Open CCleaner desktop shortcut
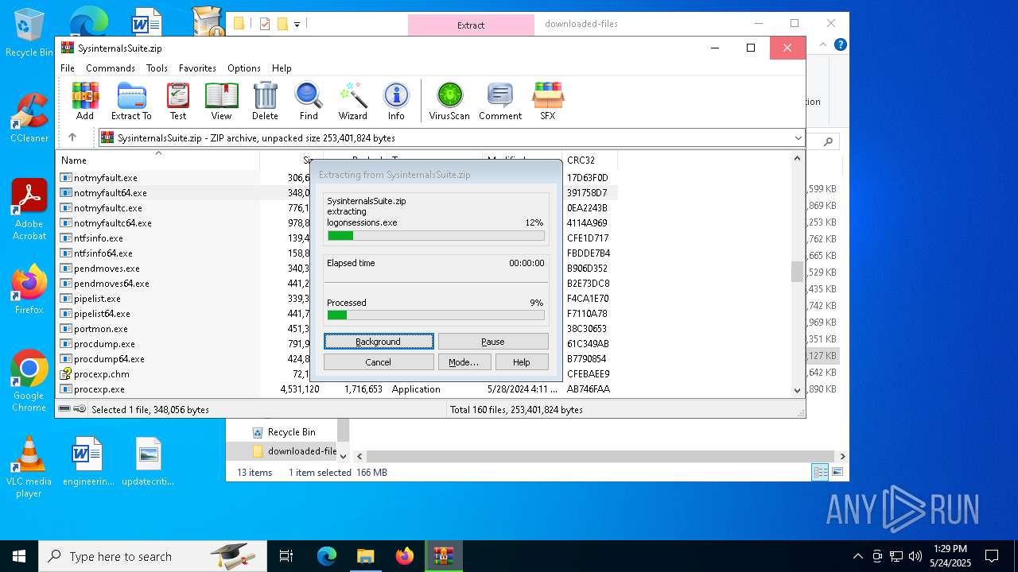The height and width of the screenshot is (572, 1018). [29, 118]
